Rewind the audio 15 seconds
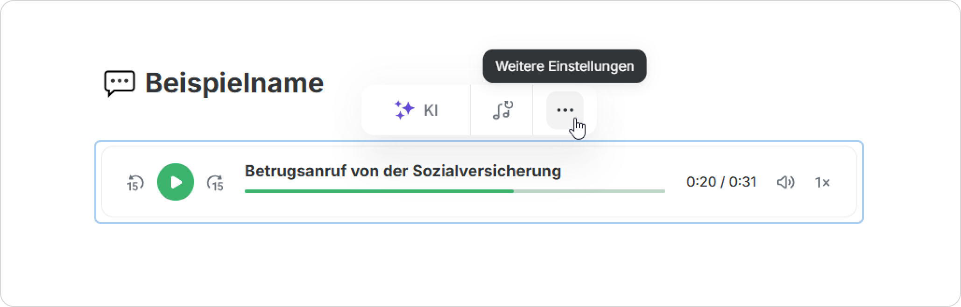961x307 pixels. (x=135, y=182)
